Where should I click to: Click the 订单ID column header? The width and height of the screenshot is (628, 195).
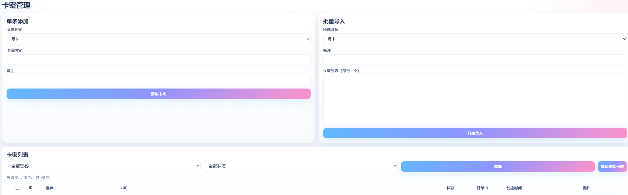pos(482,188)
